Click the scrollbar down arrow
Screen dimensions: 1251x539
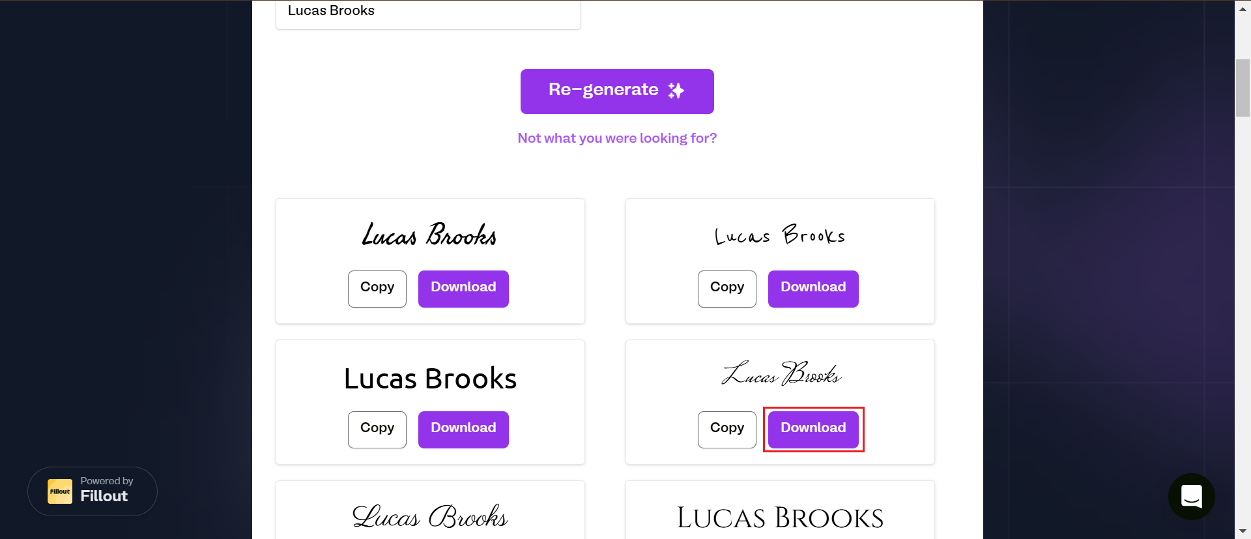pyautogui.click(x=1243, y=531)
